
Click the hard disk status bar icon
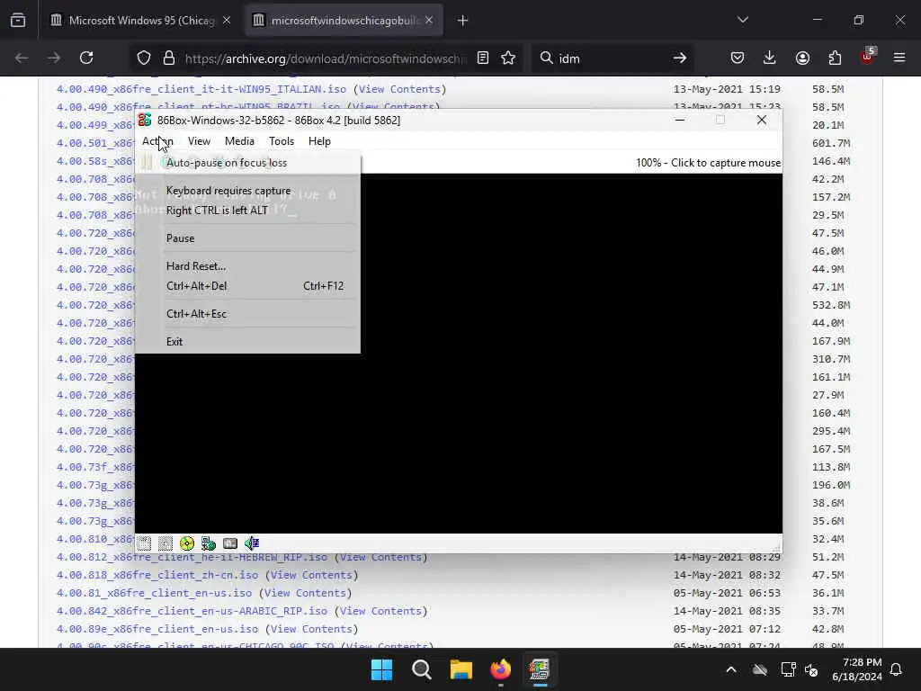coord(230,543)
